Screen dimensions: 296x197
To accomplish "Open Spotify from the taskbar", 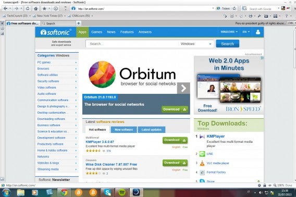I will point(122,192).
